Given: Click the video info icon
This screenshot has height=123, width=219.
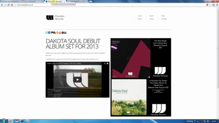Looking at the screenshot, I should click(107, 64).
